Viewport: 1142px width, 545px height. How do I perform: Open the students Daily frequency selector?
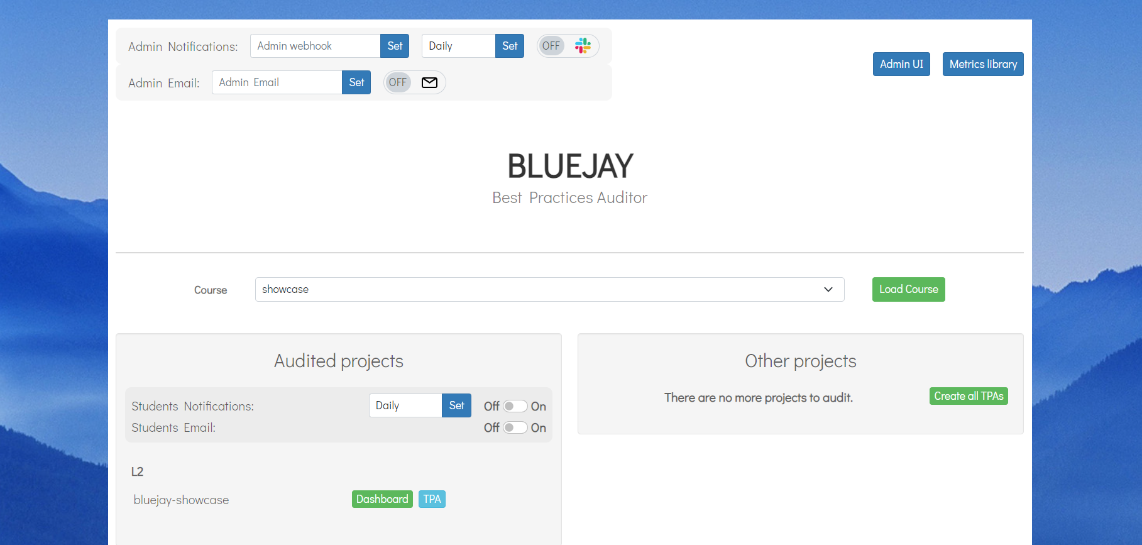click(x=405, y=405)
